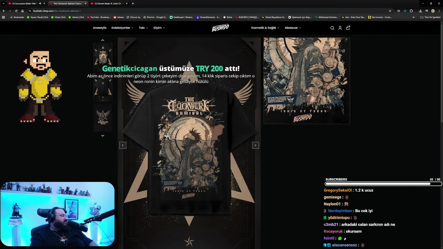Image resolution: width=443 pixels, height=249 pixels.
Task: Close the Clockwork Admiral tab
Action: 85,3
